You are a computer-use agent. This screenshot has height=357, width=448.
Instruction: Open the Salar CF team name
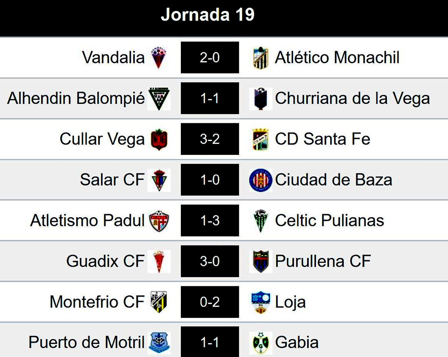(x=112, y=180)
